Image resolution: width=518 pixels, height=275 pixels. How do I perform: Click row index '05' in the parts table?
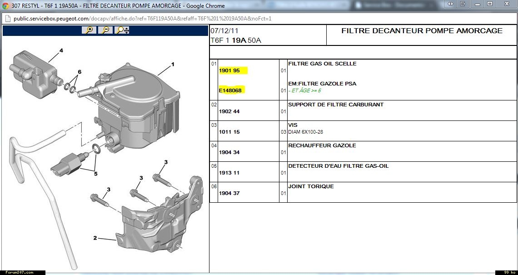coord(214,166)
